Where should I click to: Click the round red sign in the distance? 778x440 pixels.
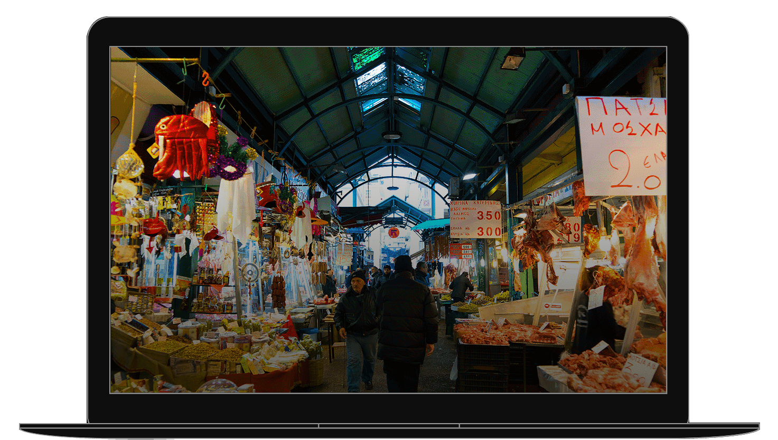tap(393, 232)
